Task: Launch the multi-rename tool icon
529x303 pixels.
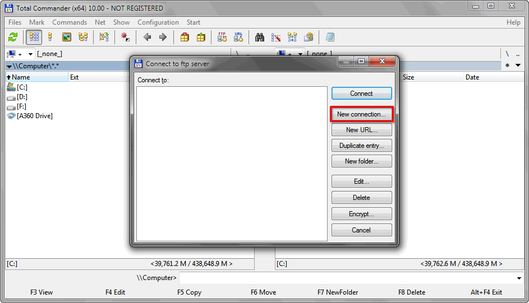Action: point(276,37)
